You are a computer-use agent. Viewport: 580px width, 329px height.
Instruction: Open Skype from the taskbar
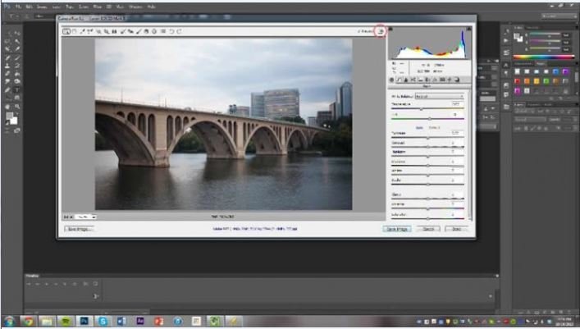pos(103,322)
